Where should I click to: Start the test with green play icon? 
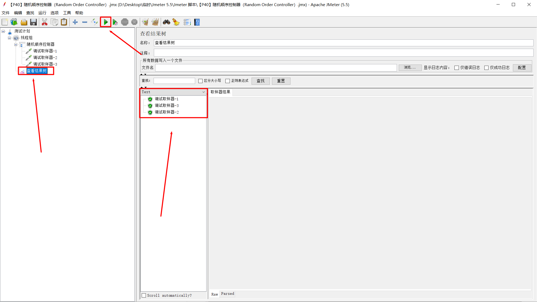point(106,22)
